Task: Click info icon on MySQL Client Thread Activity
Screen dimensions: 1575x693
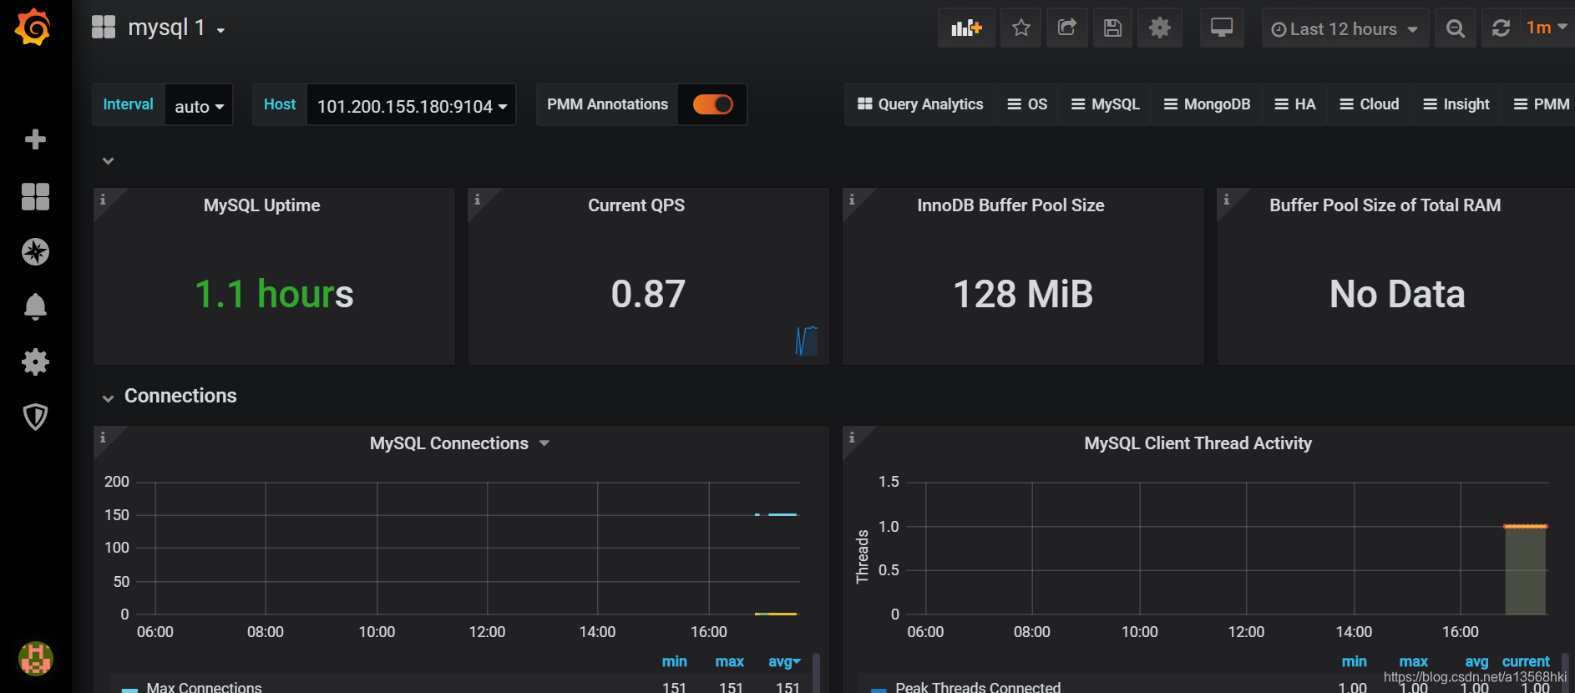Action: pyautogui.click(x=851, y=438)
